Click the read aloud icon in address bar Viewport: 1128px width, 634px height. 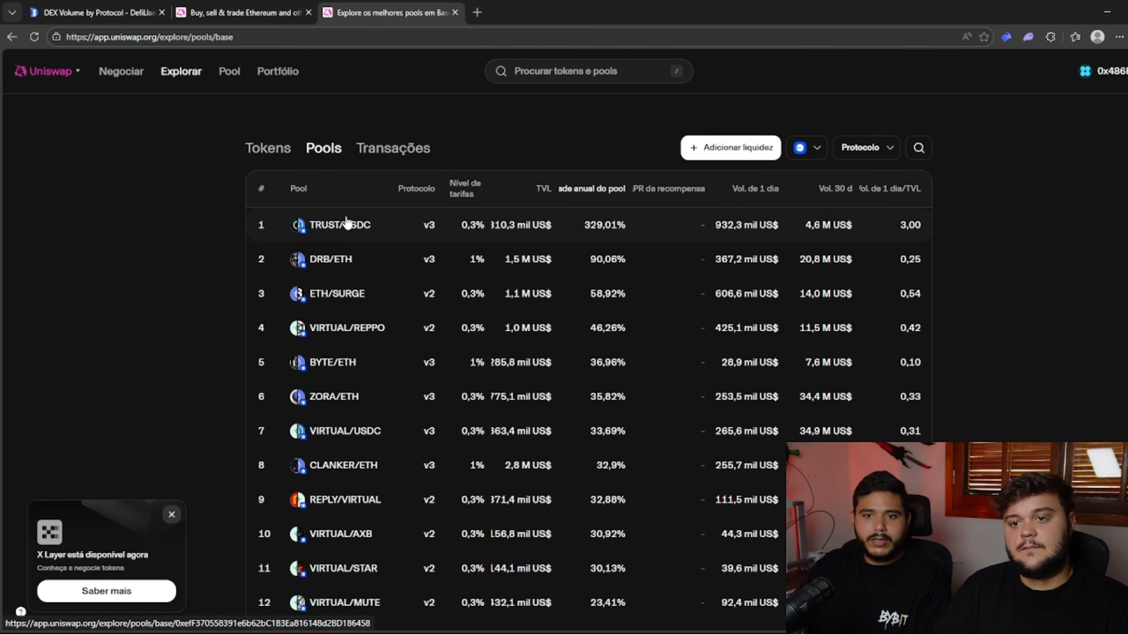(x=967, y=37)
